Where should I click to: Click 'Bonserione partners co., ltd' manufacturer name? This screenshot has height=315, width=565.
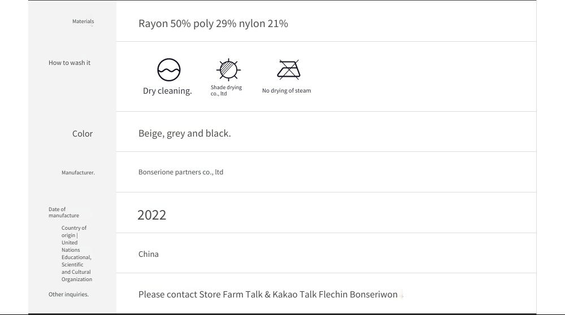(x=181, y=172)
